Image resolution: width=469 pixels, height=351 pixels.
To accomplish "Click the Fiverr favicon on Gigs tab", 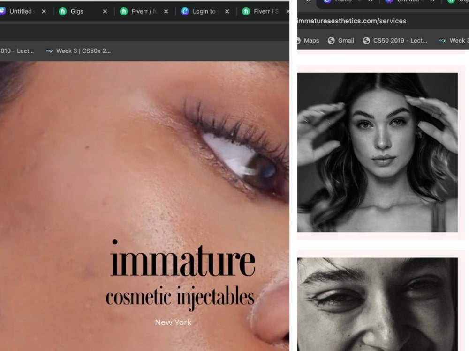I will pos(62,11).
